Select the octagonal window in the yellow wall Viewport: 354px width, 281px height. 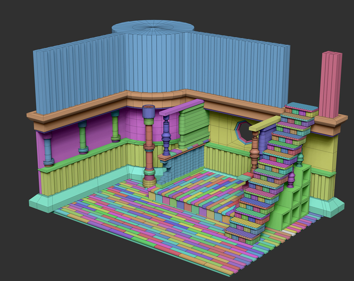tap(243, 132)
